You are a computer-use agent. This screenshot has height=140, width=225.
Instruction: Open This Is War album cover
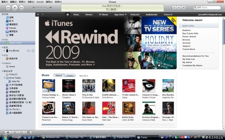[89, 86]
